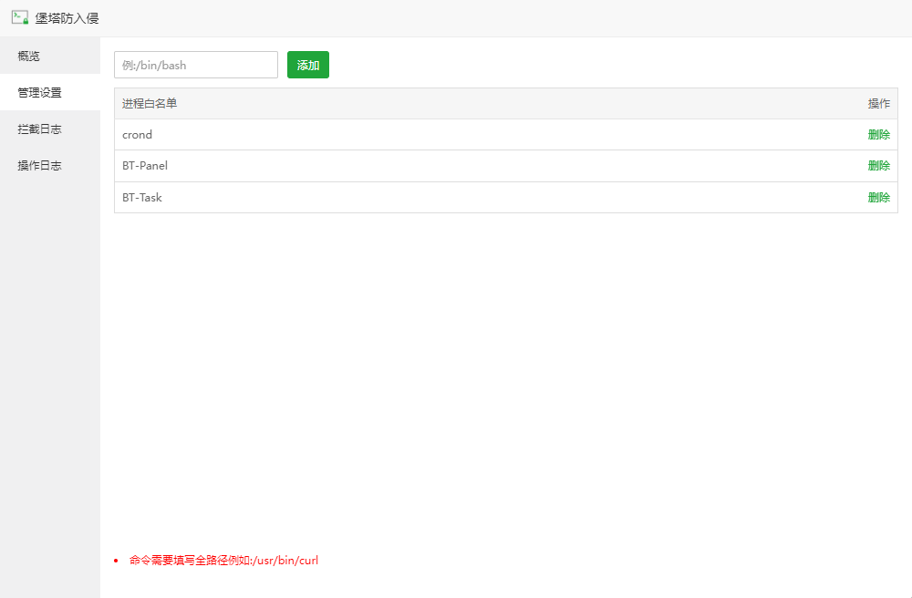The height and width of the screenshot is (598, 912).
Task: Click the 操作 column header
Action: click(878, 104)
